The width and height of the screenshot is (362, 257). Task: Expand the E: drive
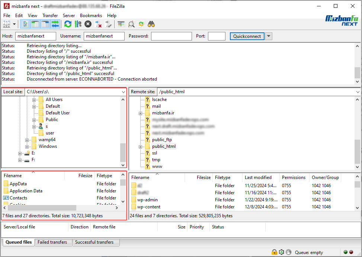click(x=20, y=153)
